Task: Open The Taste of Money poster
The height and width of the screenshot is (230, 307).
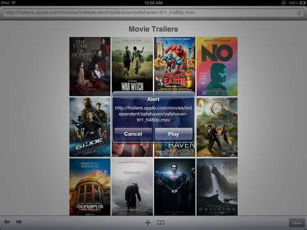Action: point(90,66)
